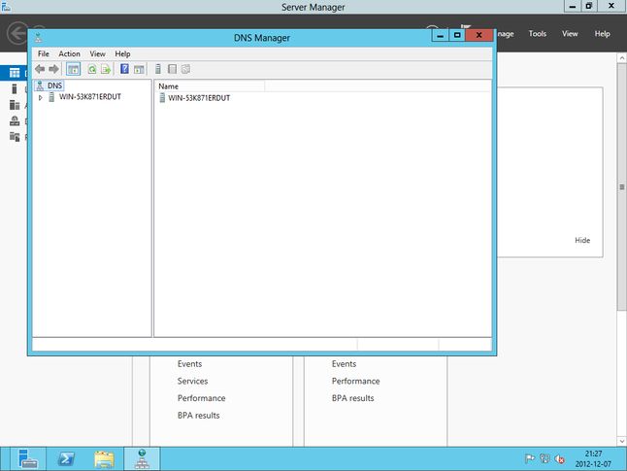Click the Refresh toolbar icon
Viewport: 627px width, 471px height.
[x=92, y=69]
